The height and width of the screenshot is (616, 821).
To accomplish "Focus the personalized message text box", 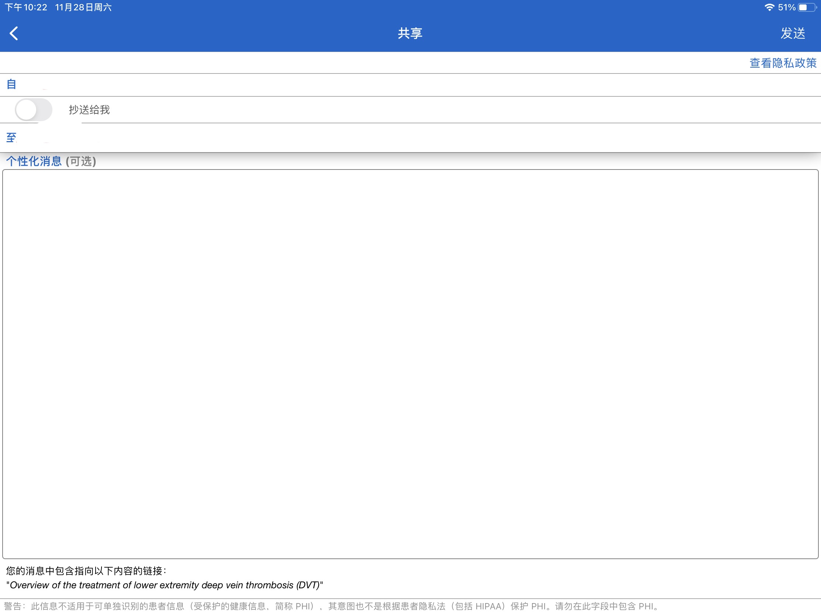I will click(410, 364).
